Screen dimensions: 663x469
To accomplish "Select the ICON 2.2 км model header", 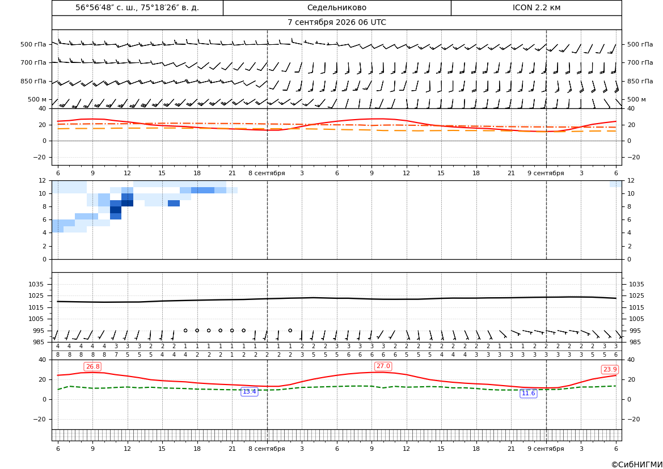I will tap(536, 7).
